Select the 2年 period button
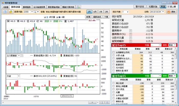 coord(107,12)
